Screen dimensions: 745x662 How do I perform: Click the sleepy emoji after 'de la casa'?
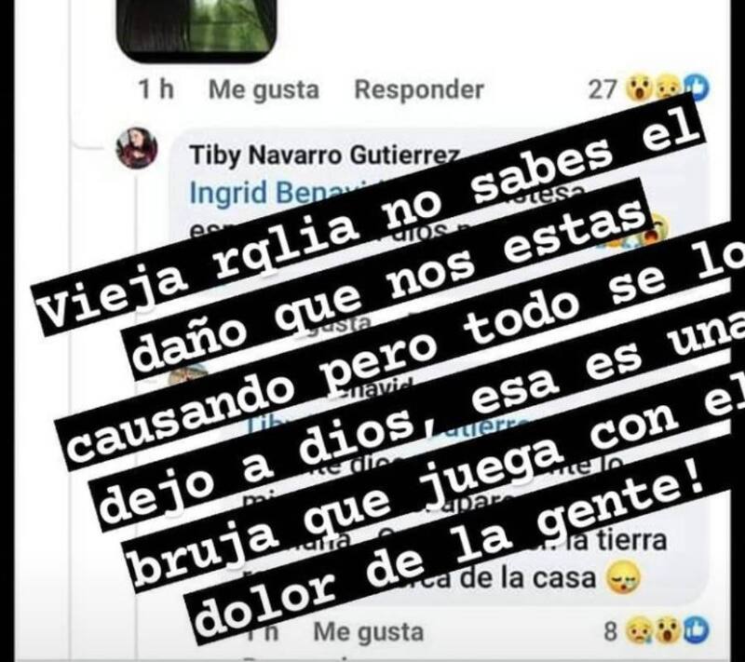[x=624, y=578]
